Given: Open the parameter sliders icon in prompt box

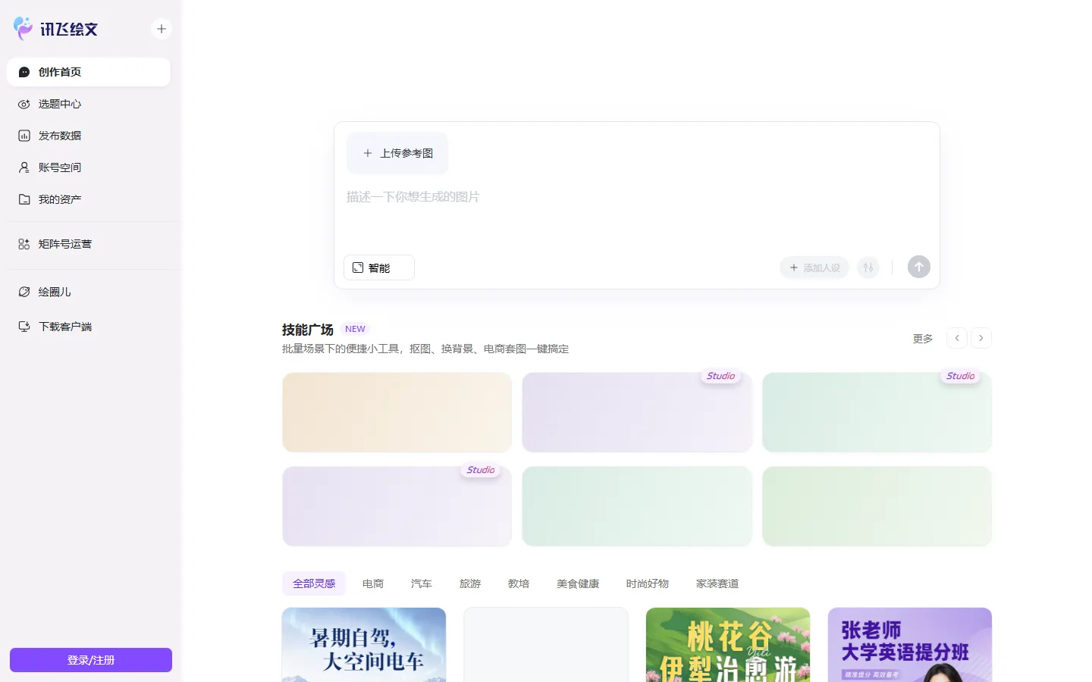Looking at the screenshot, I should tap(868, 267).
